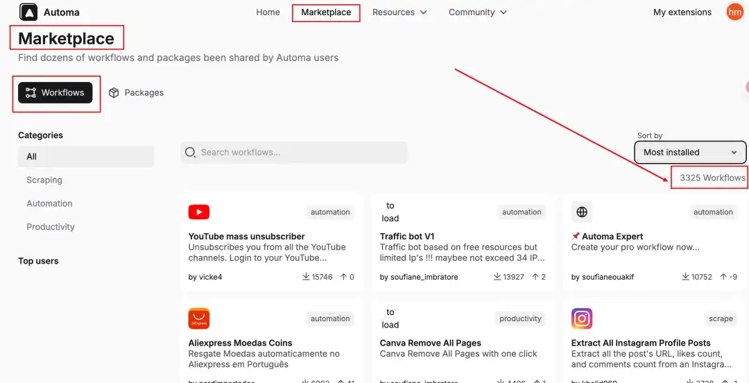The image size is (749, 383).
Task: Open the hm user avatar
Action: 734,12
